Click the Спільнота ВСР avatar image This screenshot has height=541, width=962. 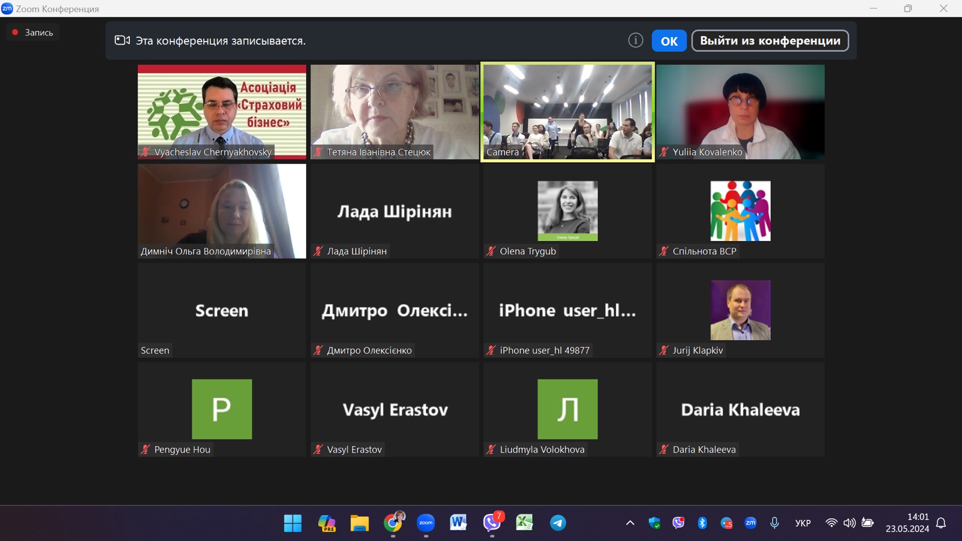[740, 211]
